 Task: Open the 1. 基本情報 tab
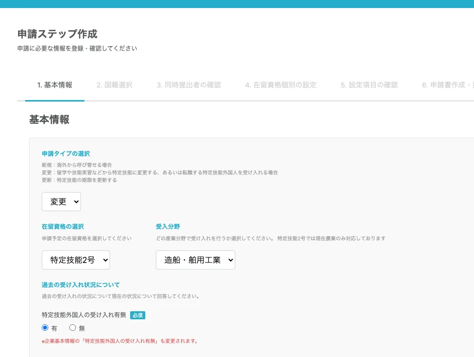coord(55,85)
